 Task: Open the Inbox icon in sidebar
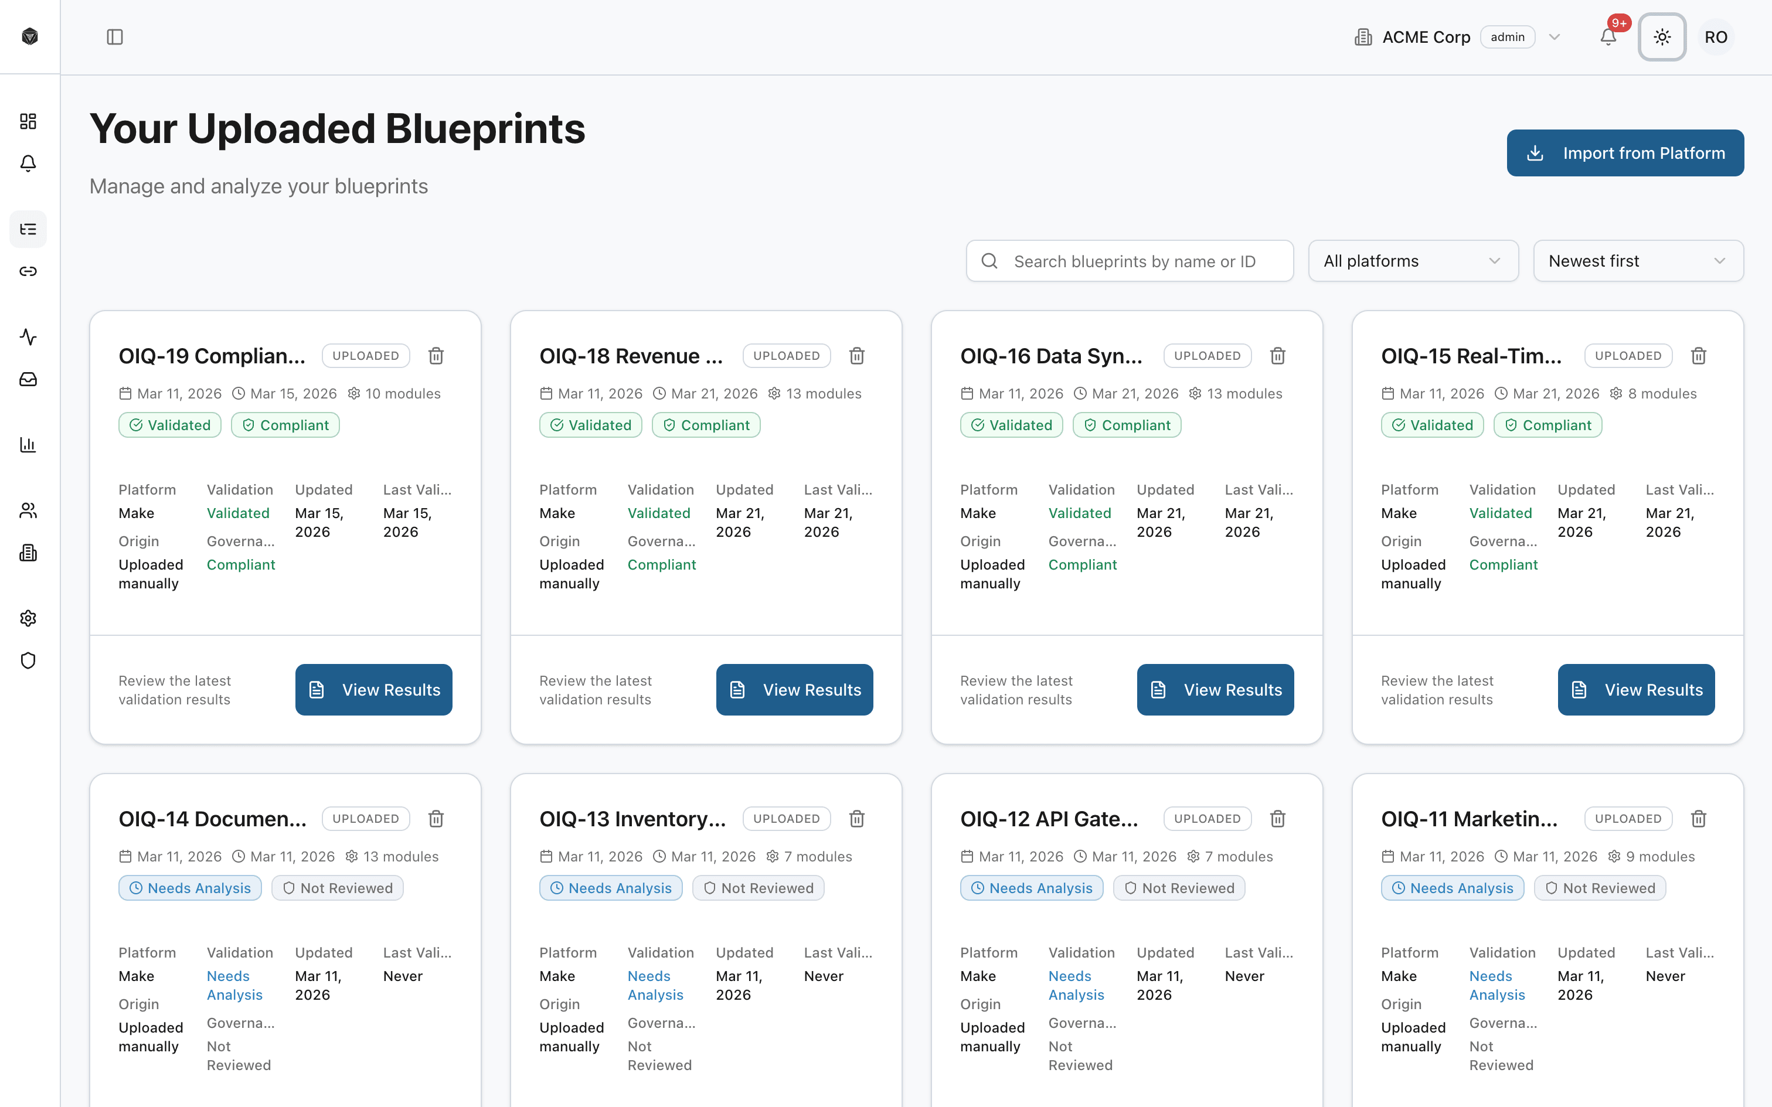coord(28,379)
